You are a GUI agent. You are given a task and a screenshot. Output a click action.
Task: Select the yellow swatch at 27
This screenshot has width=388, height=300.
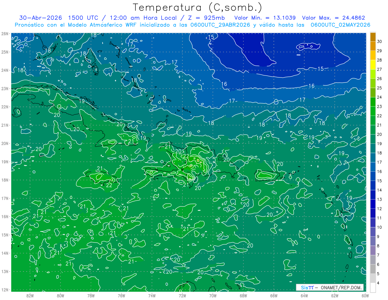(x=373, y=65)
